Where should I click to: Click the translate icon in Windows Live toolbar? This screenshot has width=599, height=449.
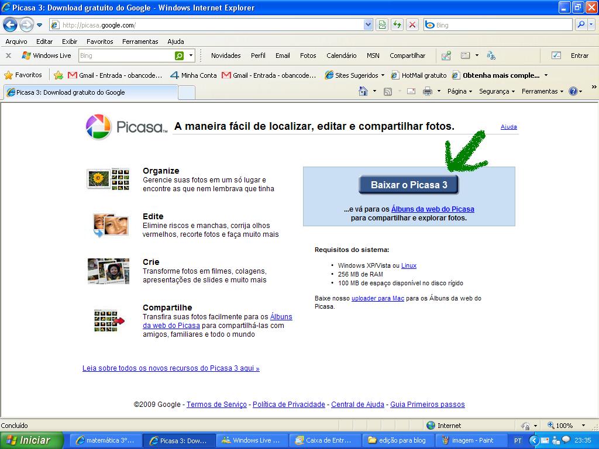(x=491, y=56)
